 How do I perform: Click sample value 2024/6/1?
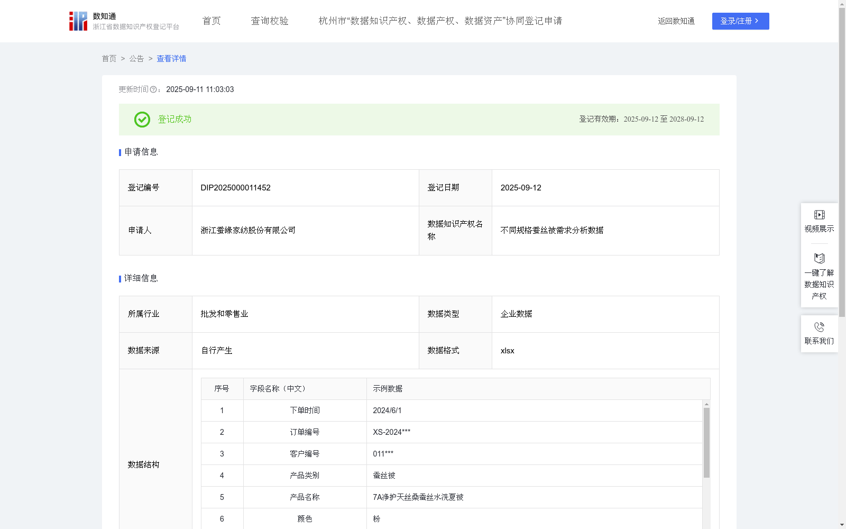click(x=387, y=411)
